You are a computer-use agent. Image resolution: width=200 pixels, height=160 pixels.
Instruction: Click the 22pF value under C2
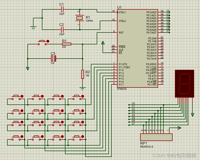(x=62, y=34)
